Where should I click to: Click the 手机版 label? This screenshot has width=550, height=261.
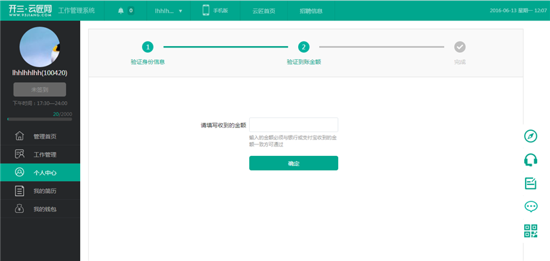coord(221,11)
